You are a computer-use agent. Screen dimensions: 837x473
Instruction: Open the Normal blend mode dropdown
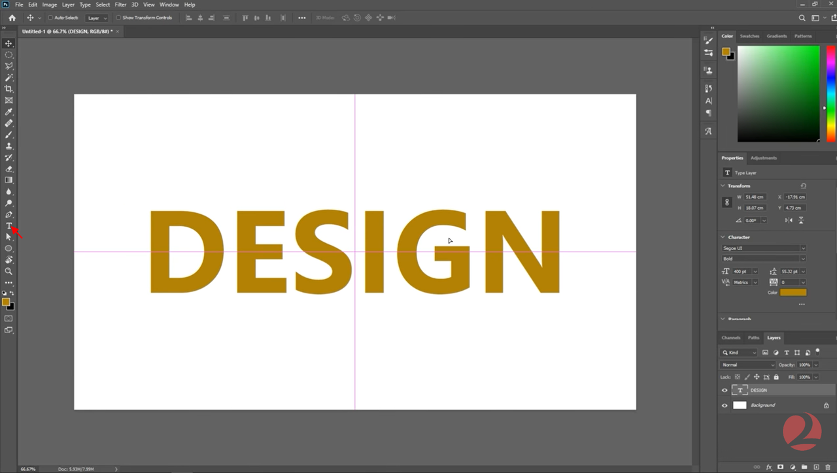(747, 365)
